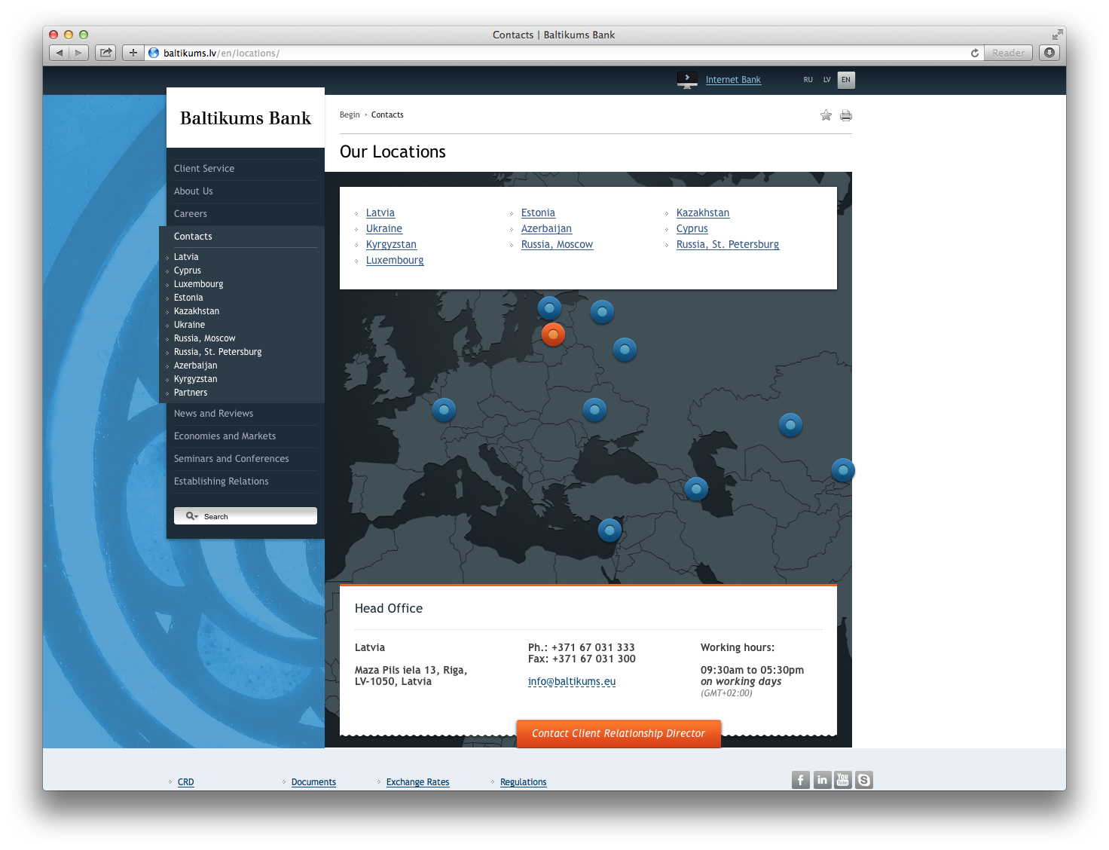
Task: Open Careers menu item
Action: [191, 214]
